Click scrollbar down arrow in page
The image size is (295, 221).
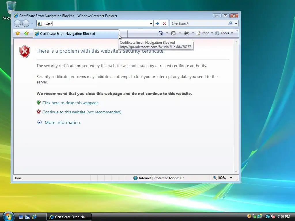click(x=236, y=172)
